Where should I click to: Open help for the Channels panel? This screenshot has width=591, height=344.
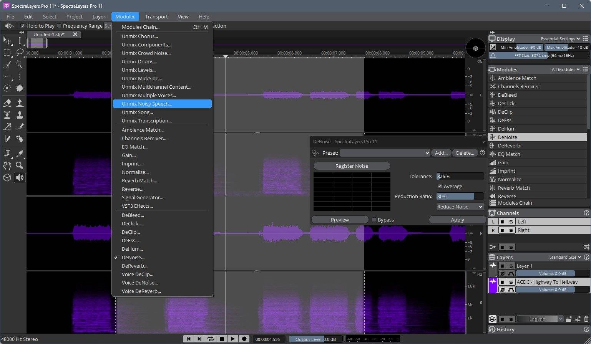[586, 213]
